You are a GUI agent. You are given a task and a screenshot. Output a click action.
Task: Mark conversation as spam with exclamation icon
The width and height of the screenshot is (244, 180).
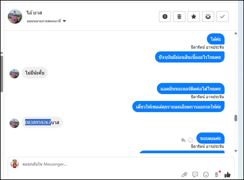coord(165,17)
